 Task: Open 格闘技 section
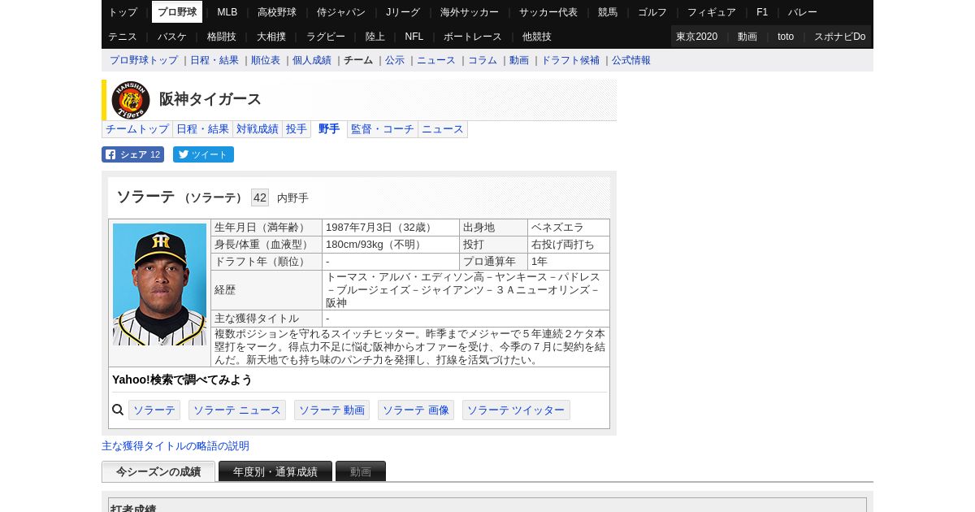[x=222, y=37]
